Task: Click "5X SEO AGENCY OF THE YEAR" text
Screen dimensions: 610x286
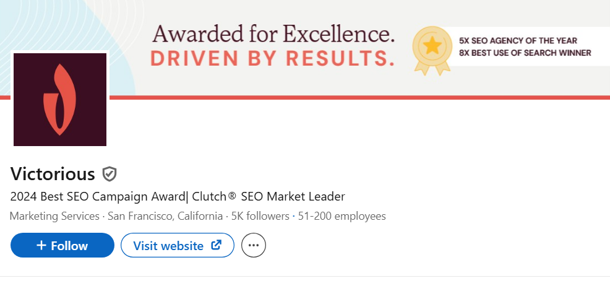Action: point(518,40)
